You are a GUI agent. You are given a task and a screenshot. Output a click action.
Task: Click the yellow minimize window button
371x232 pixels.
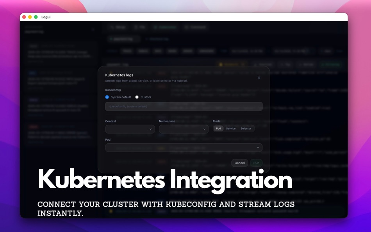pyautogui.click(x=30, y=17)
